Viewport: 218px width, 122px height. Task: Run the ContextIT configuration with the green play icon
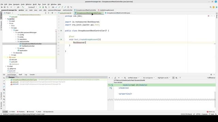[x=40, y=7]
